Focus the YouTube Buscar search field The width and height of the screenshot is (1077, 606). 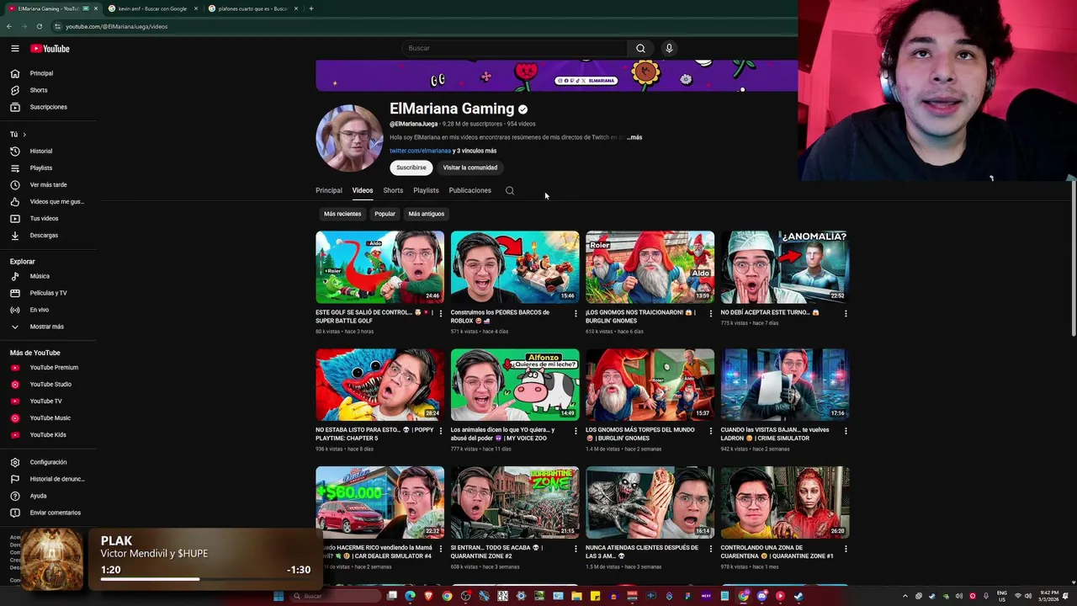coord(513,48)
